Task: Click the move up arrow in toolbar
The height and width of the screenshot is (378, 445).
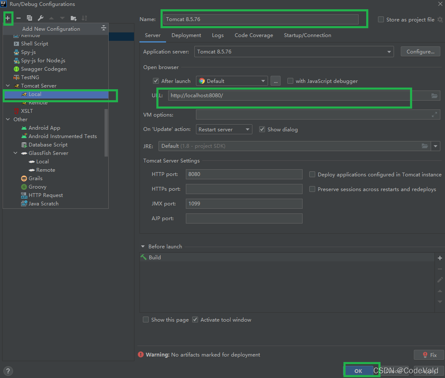Action: coord(51,18)
